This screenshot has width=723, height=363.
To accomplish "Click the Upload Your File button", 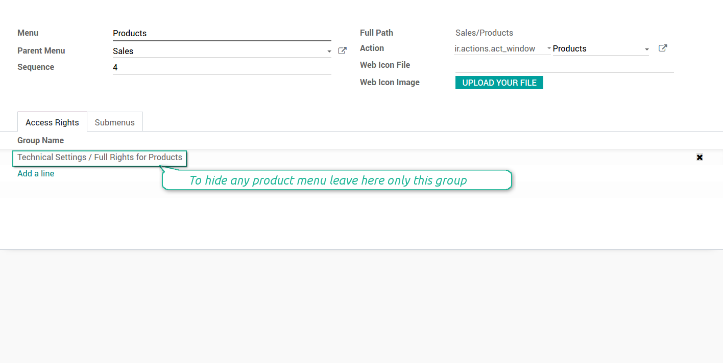I will click(499, 83).
